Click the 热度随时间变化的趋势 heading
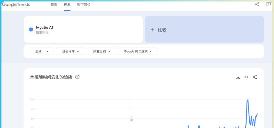This screenshot has width=274, height=128. pyautogui.click(x=51, y=77)
